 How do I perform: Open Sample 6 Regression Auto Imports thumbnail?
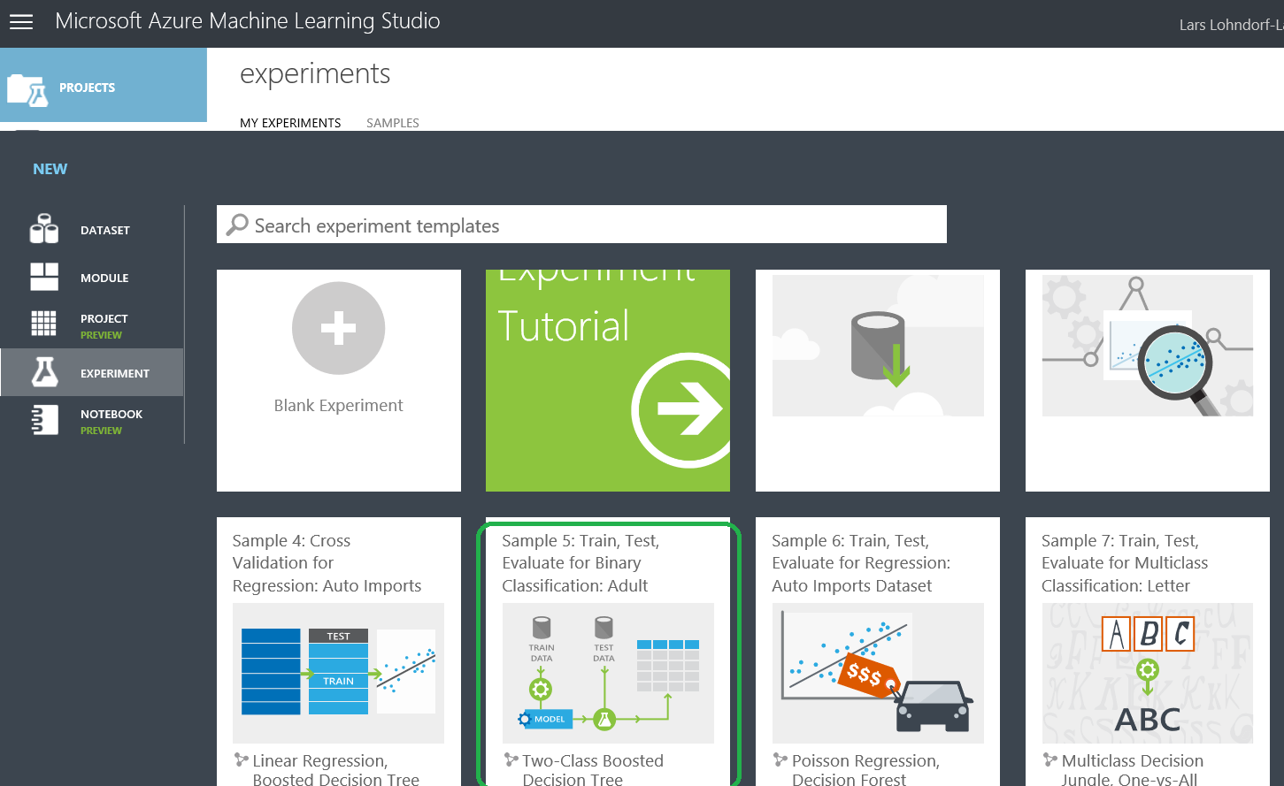878,673
